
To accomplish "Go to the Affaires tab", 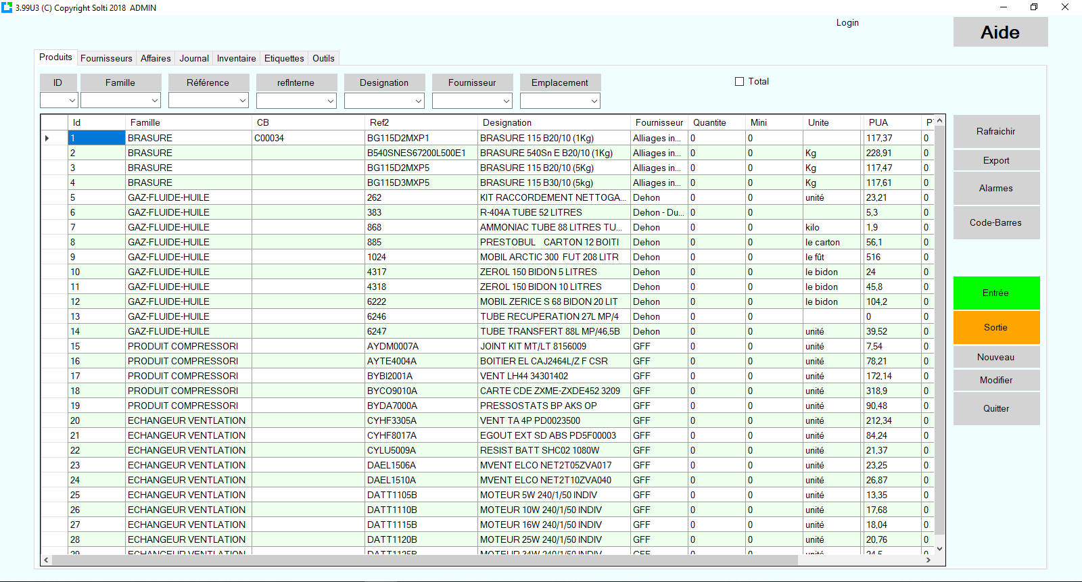I will (x=156, y=58).
